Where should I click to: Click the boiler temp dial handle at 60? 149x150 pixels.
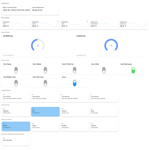click(115, 50)
